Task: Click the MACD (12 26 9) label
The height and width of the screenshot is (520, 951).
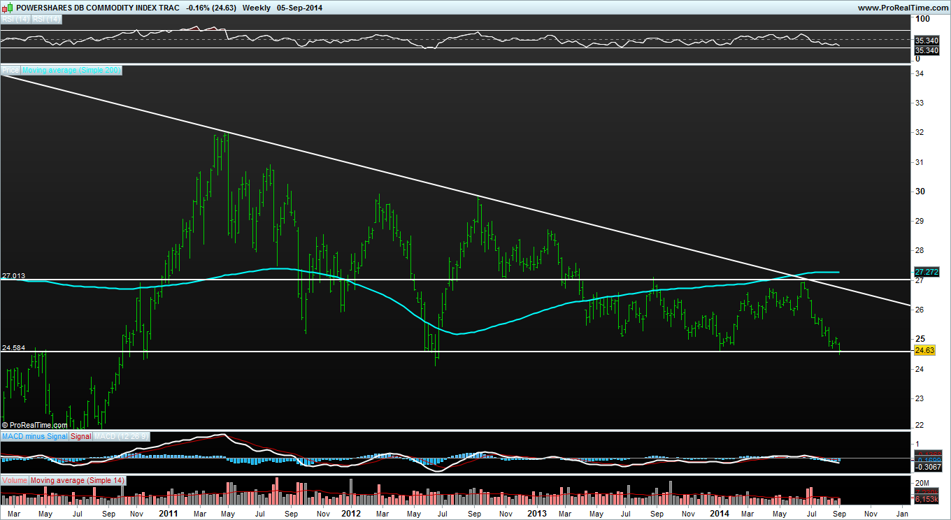Action: click(121, 436)
